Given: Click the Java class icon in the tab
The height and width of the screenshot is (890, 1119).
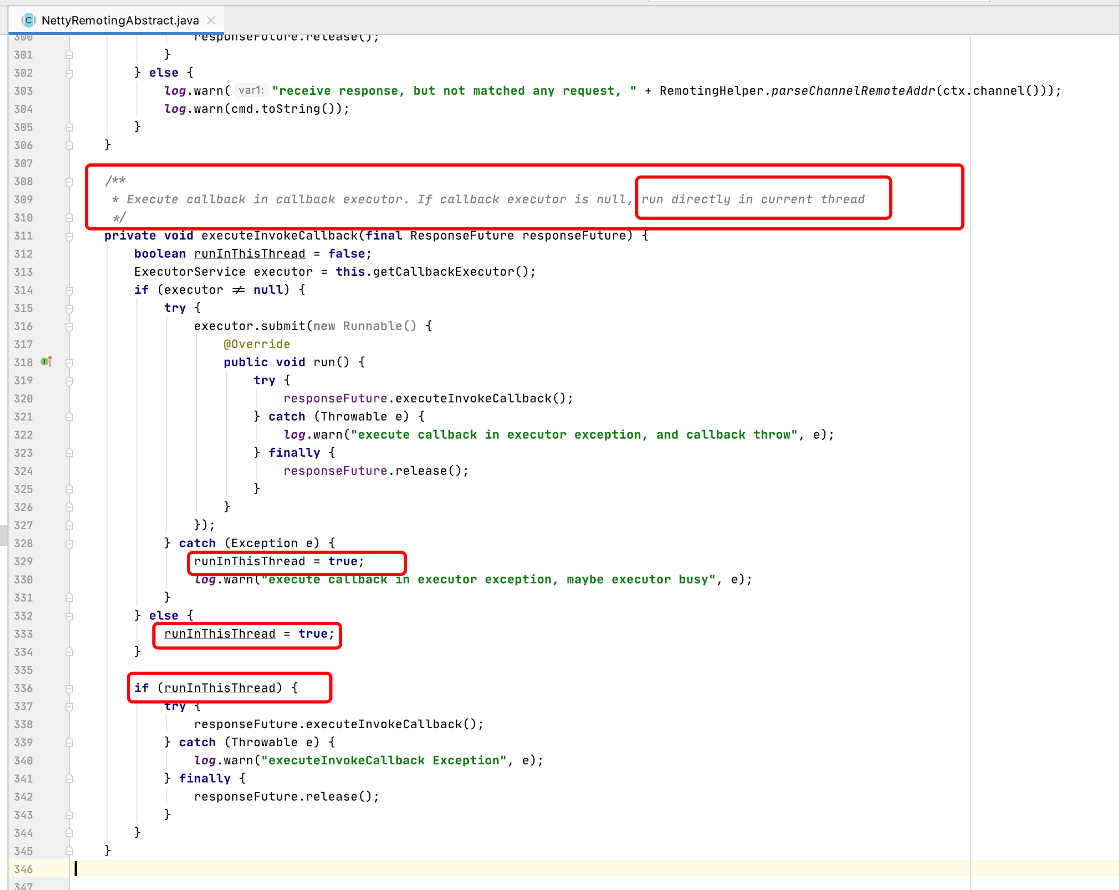Looking at the screenshot, I should pyautogui.click(x=28, y=20).
